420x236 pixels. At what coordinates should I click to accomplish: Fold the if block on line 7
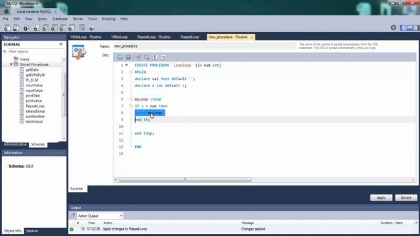click(131, 106)
